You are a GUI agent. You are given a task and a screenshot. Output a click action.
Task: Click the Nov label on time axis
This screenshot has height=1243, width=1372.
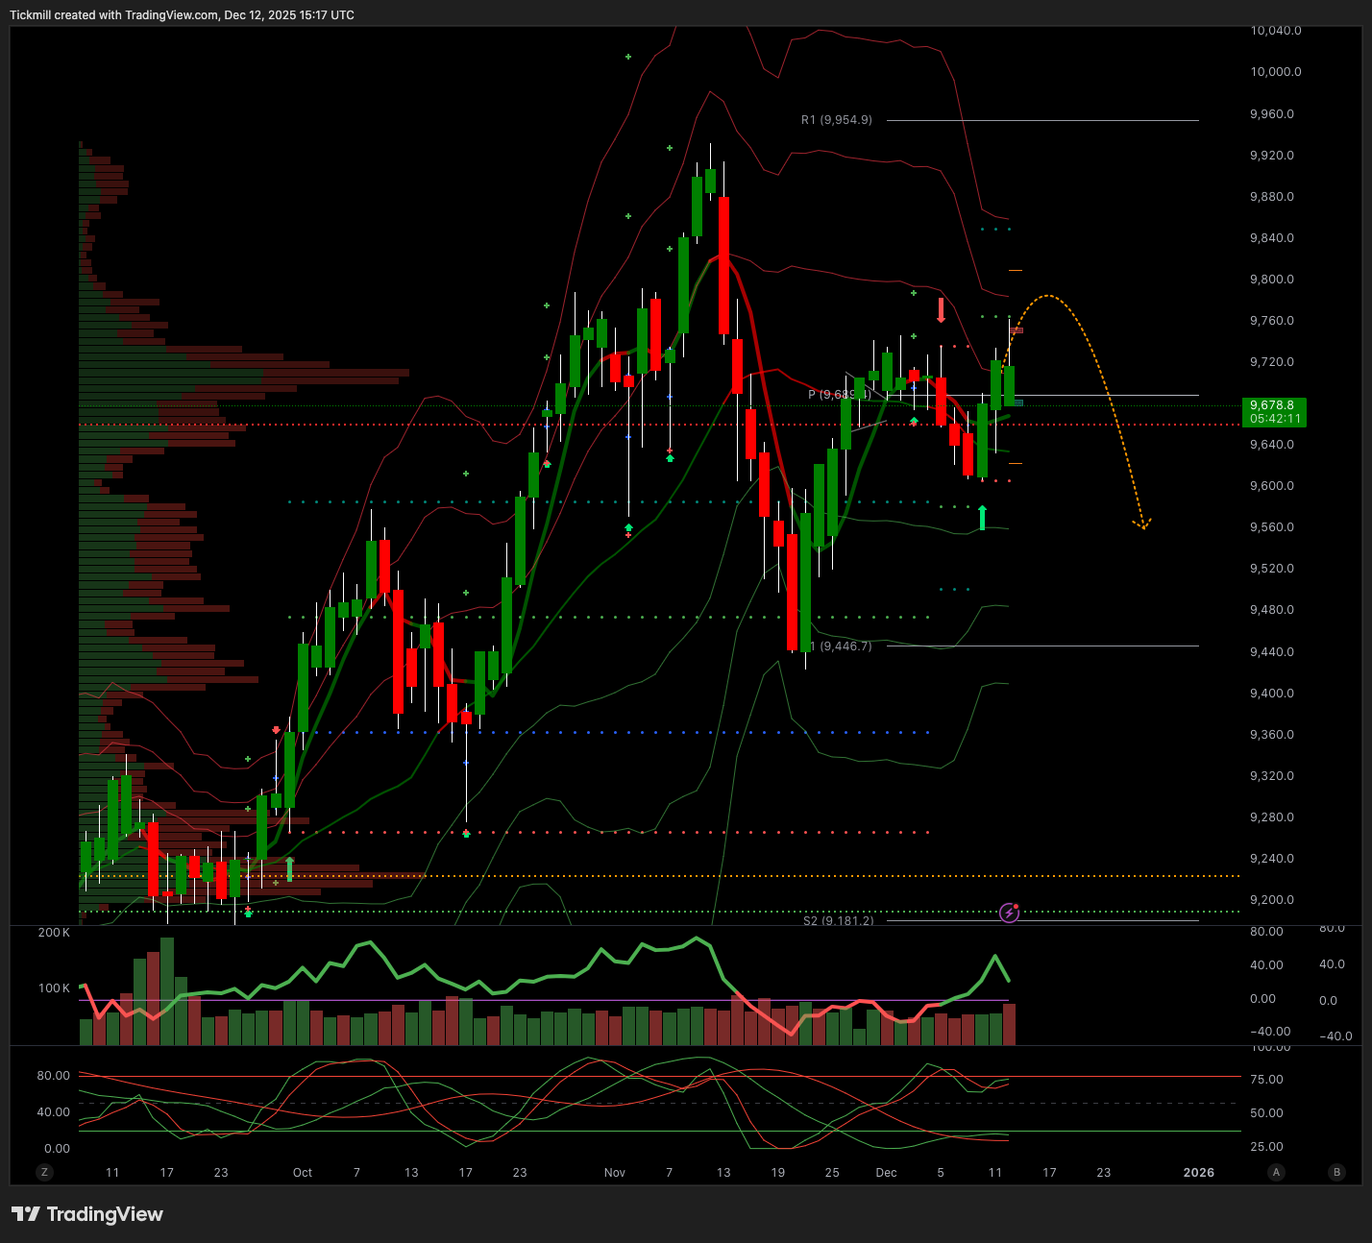pyautogui.click(x=615, y=1172)
